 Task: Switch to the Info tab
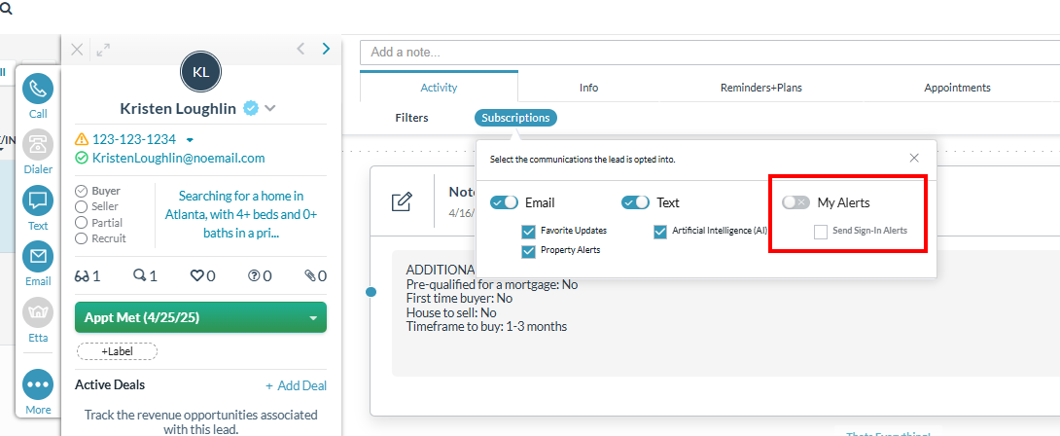(x=588, y=88)
